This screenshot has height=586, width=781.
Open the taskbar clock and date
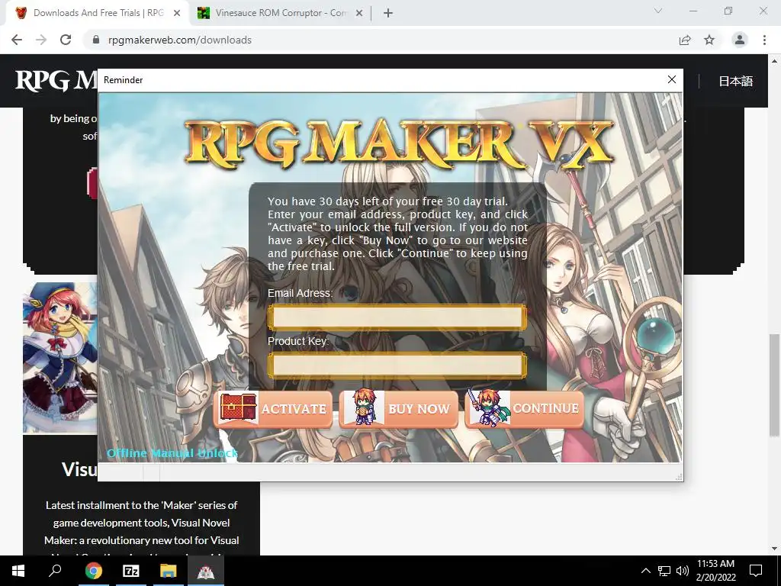(x=715, y=571)
